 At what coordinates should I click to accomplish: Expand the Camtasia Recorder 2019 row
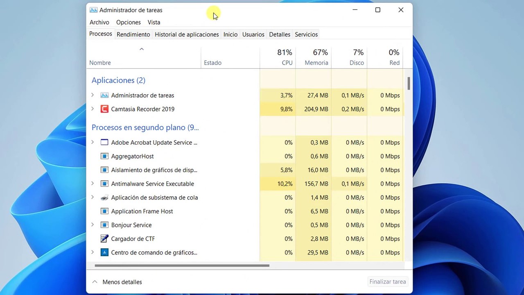(x=93, y=109)
